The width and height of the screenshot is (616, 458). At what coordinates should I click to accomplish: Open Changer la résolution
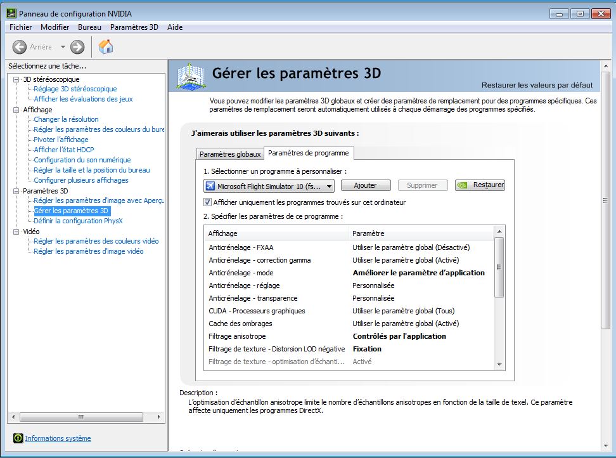pyautogui.click(x=66, y=119)
